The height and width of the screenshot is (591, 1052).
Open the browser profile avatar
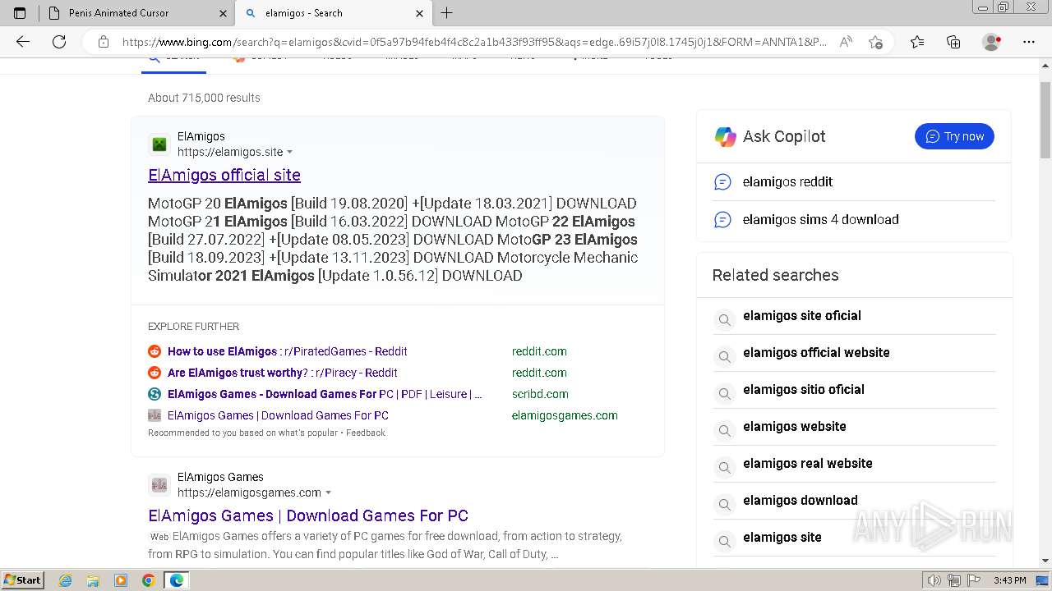click(991, 42)
